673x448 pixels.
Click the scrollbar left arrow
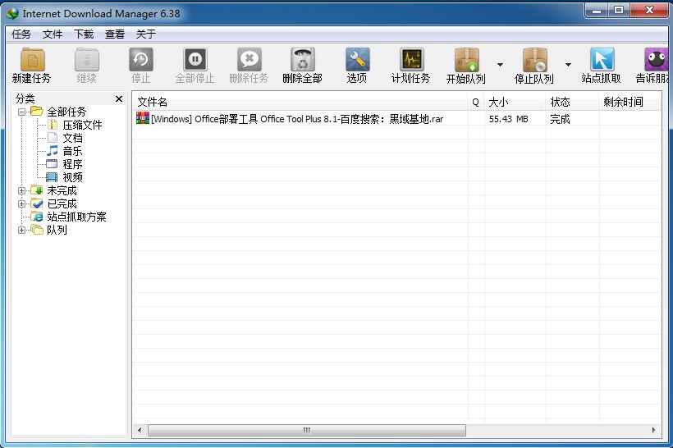[x=140, y=431]
